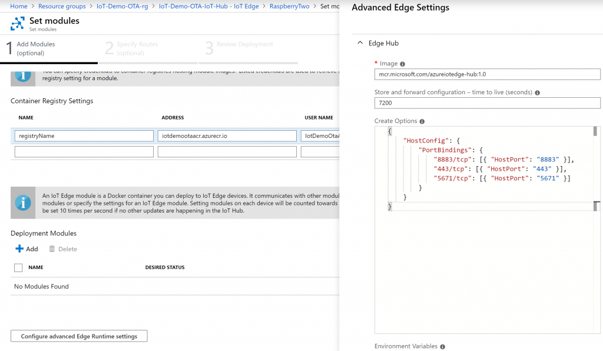Click the IotDemoOta user name field
Viewport: 603px width, 351px height.
pos(320,135)
